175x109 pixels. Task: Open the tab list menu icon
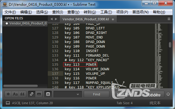coord(169,19)
